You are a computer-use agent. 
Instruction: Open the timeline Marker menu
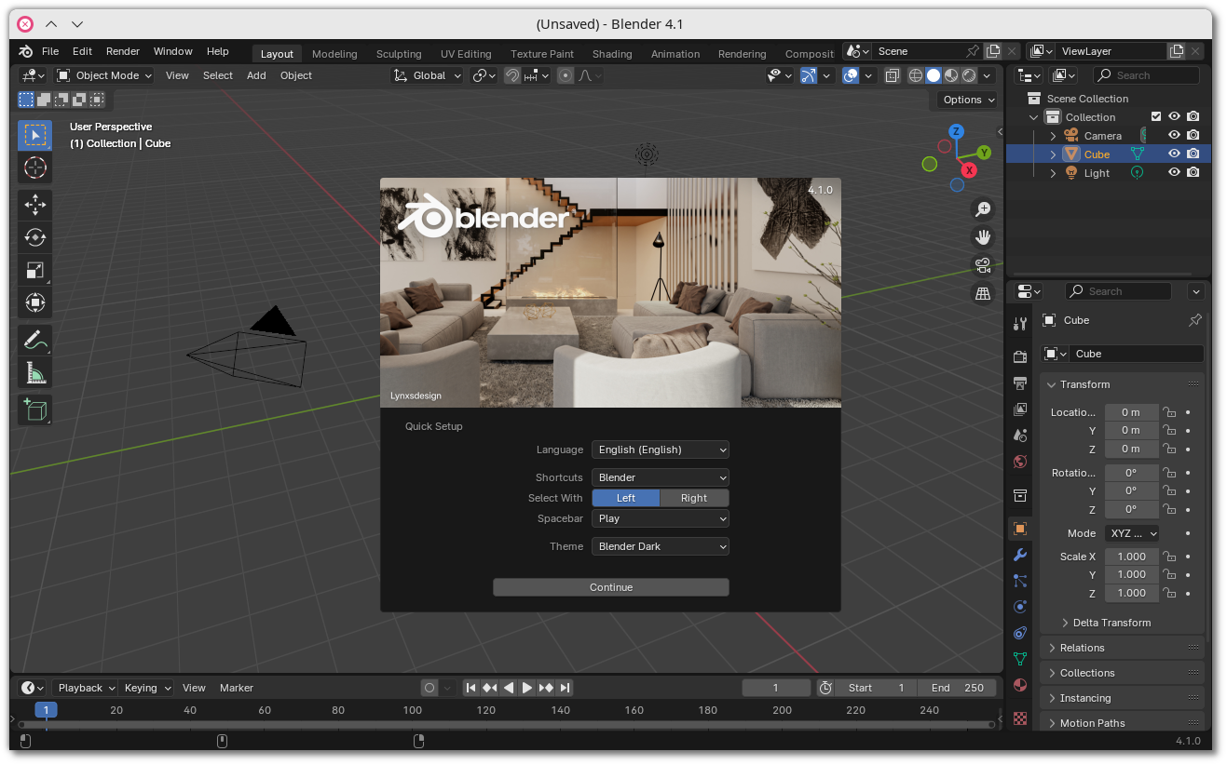[x=237, y=688]
